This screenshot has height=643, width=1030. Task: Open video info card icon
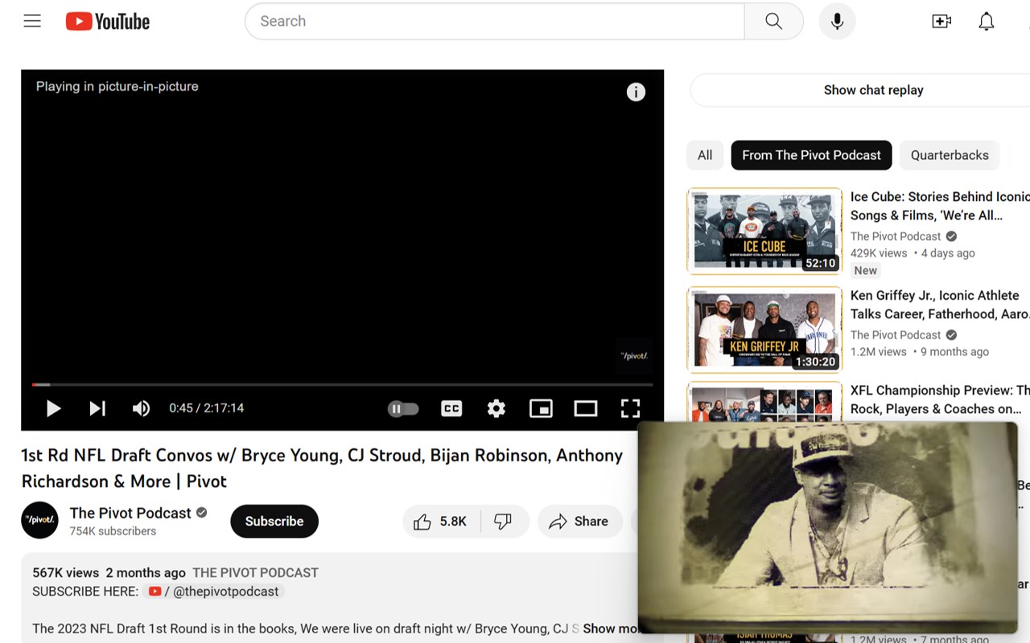coord(636,92)
